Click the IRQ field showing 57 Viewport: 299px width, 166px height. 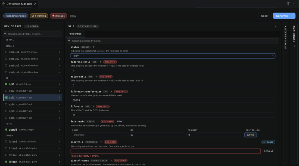tap(157, 135)
